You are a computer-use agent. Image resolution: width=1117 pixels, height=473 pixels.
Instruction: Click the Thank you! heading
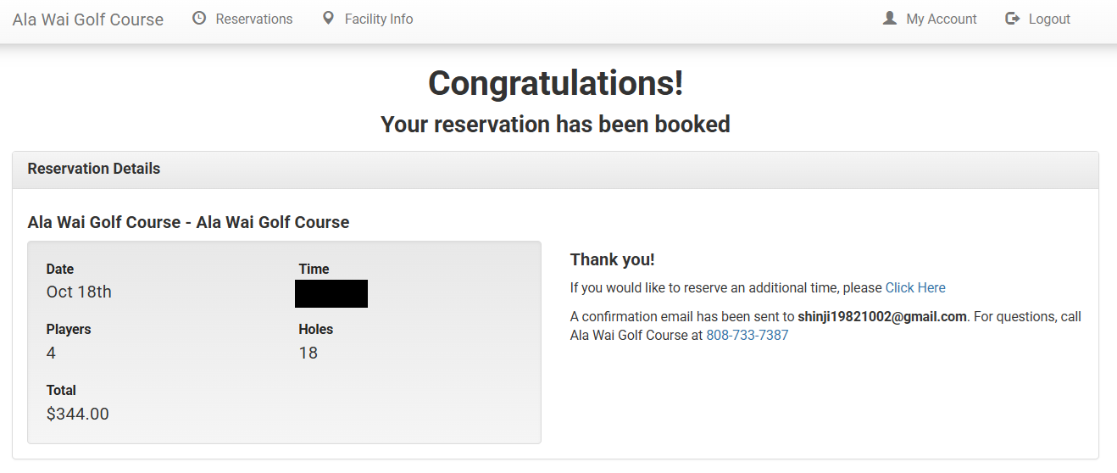pos(612,259)
